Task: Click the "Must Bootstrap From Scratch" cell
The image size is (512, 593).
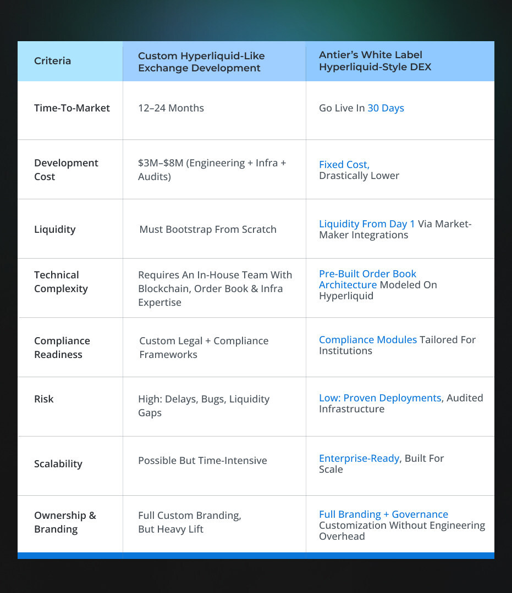Action: (208, 230)
